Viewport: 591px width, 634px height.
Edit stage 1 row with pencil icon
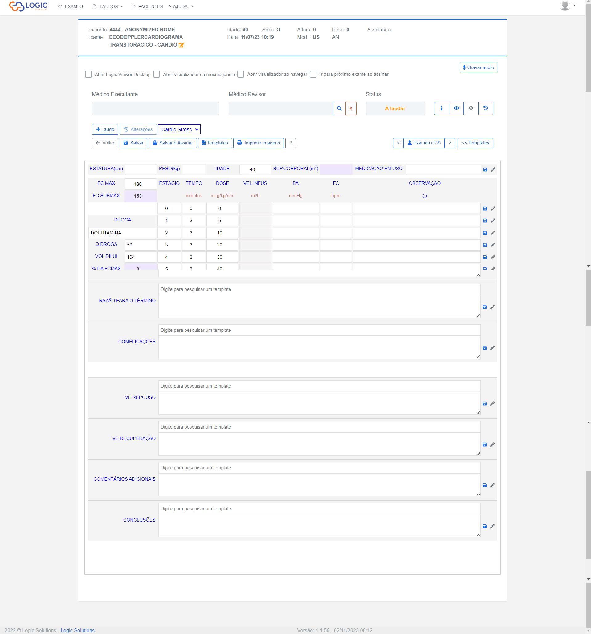click(x=493, y=221)
